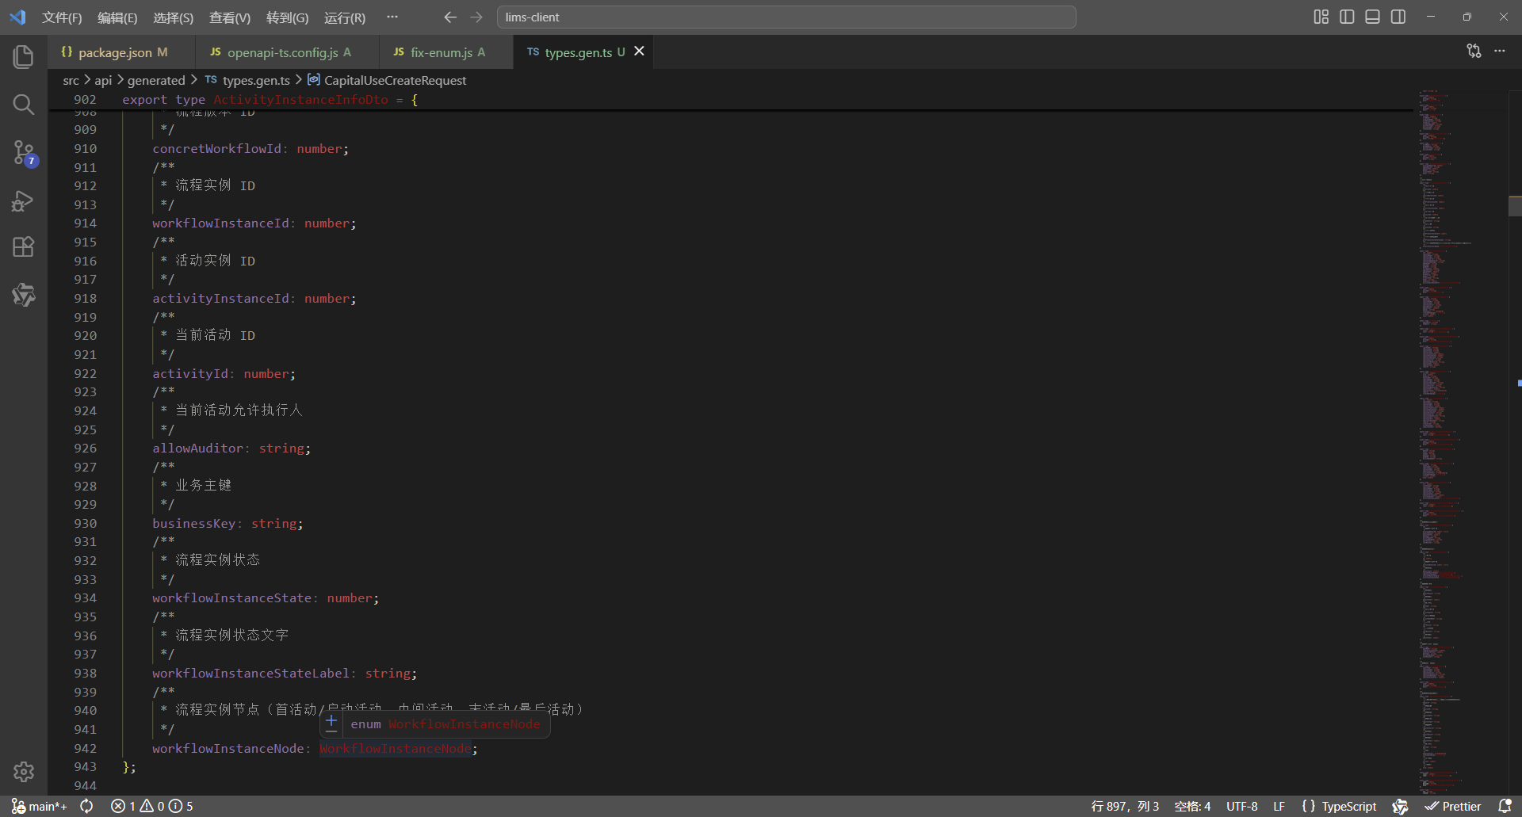The height and width of the screenshot is (817, 1522).
Task: Click AI assistant status bar icon
Action: click(1401, 806)
